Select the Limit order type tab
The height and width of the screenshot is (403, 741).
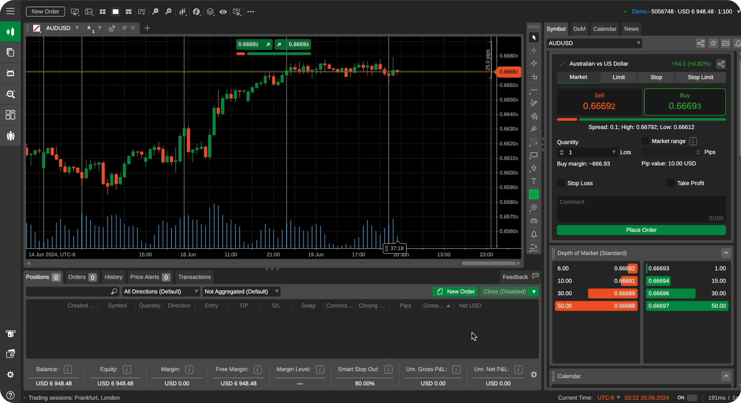pyautogui.click(x=619, y=77)
